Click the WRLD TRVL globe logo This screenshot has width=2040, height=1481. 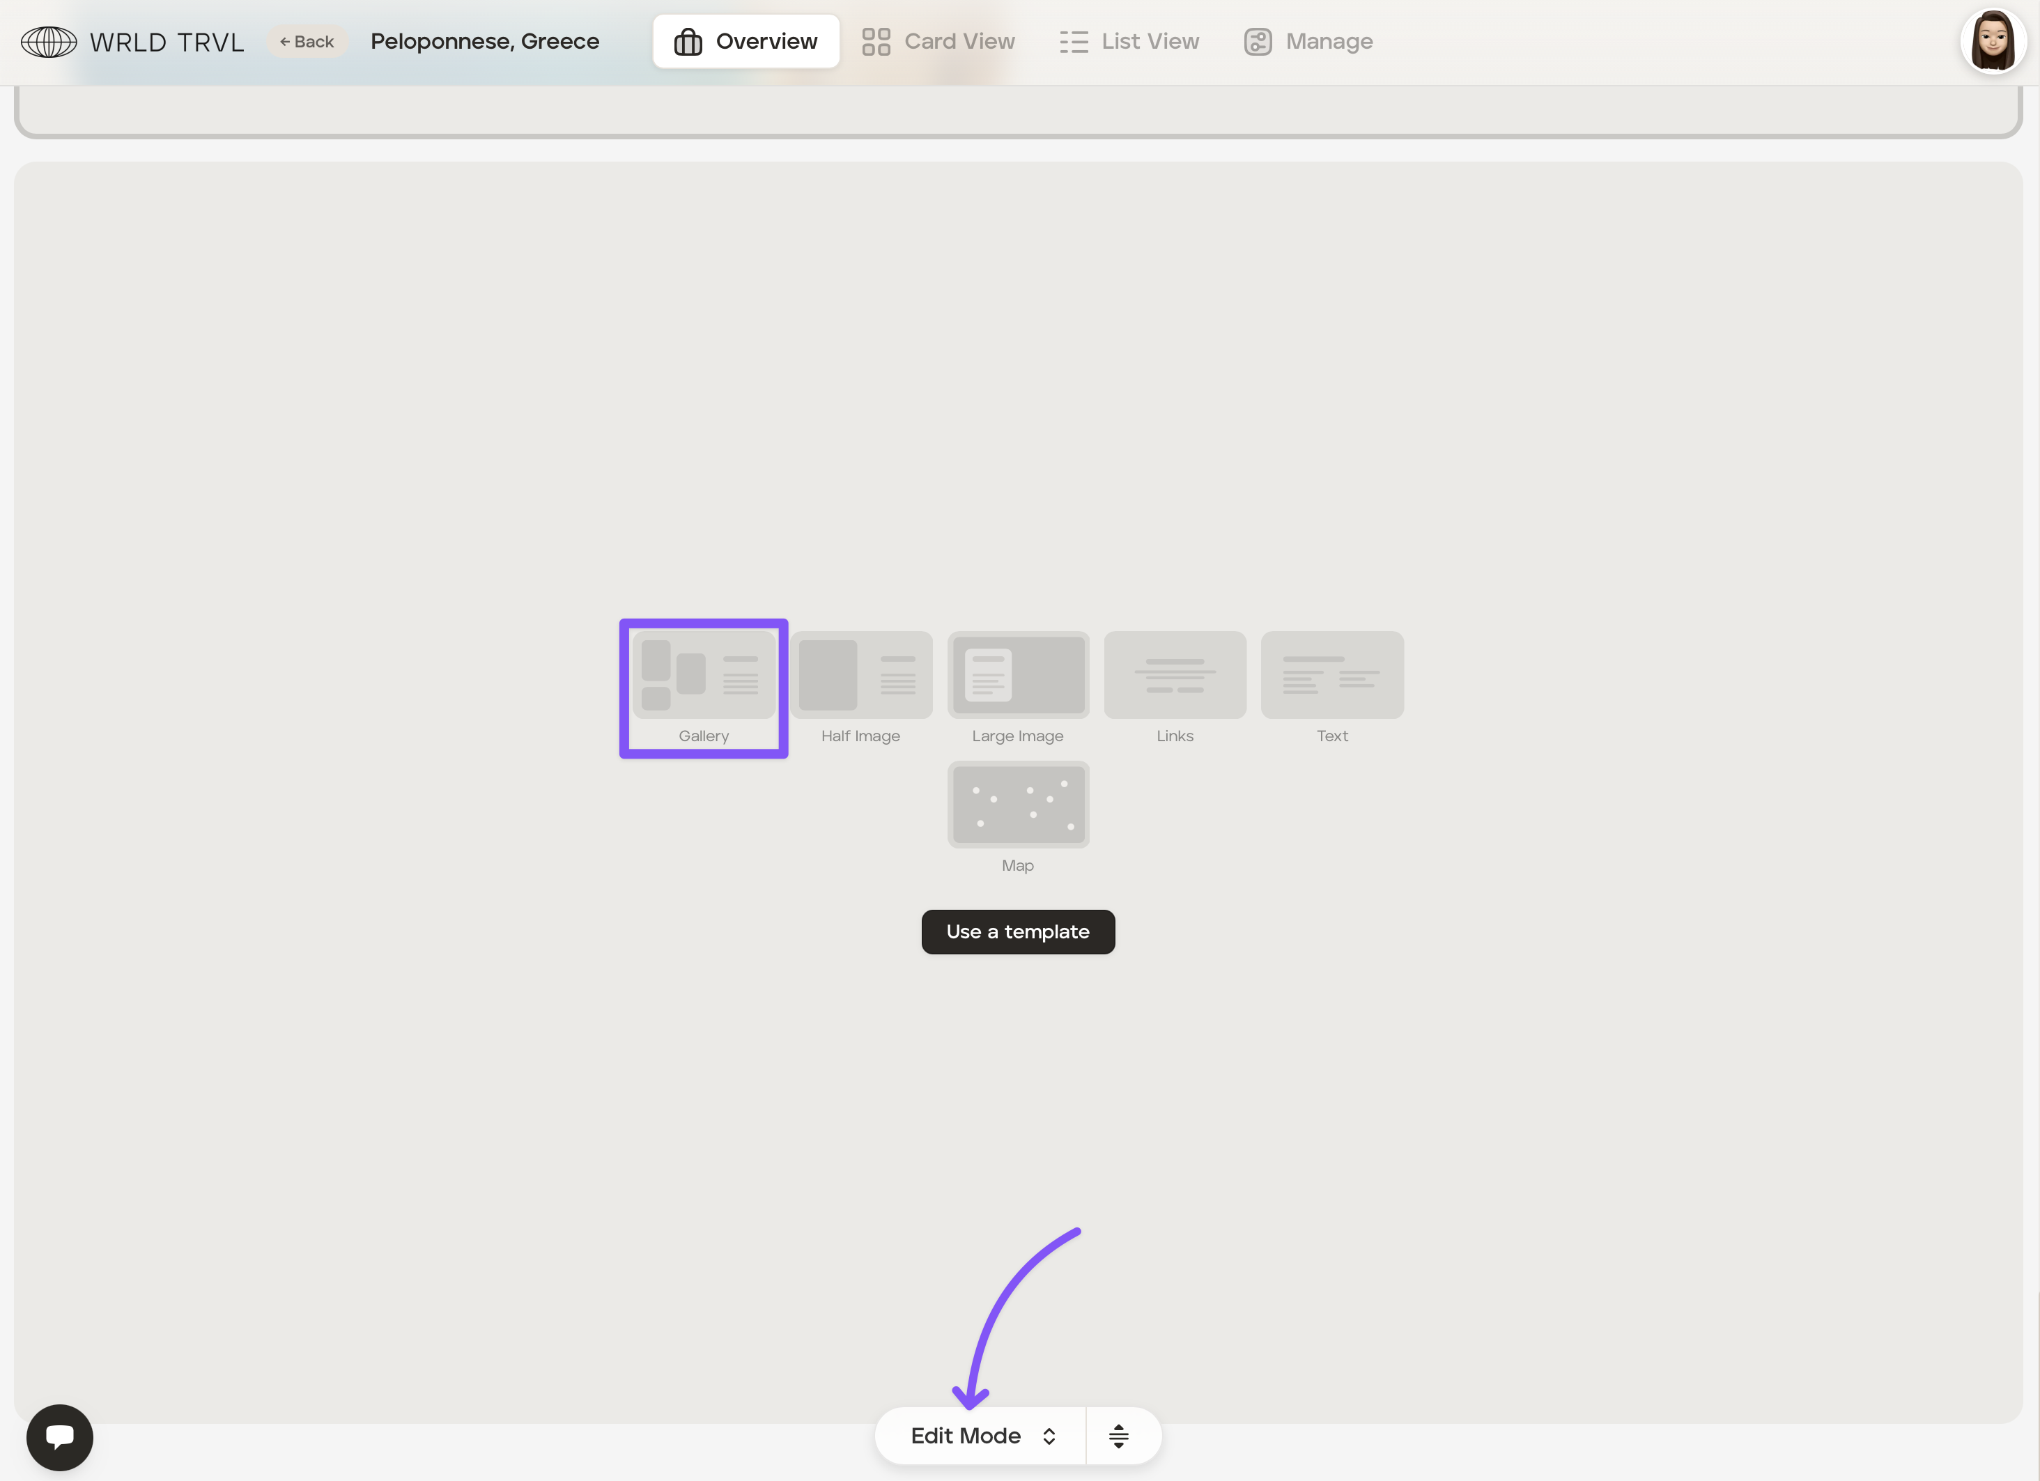(49, 42)
